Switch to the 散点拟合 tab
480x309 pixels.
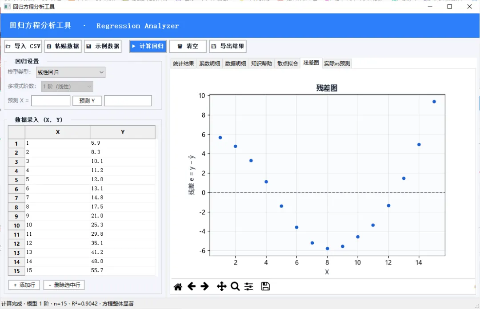click(288, 63)
